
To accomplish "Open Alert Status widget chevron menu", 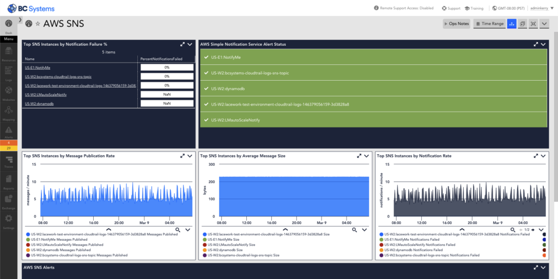I will click(x=543, y=45).
